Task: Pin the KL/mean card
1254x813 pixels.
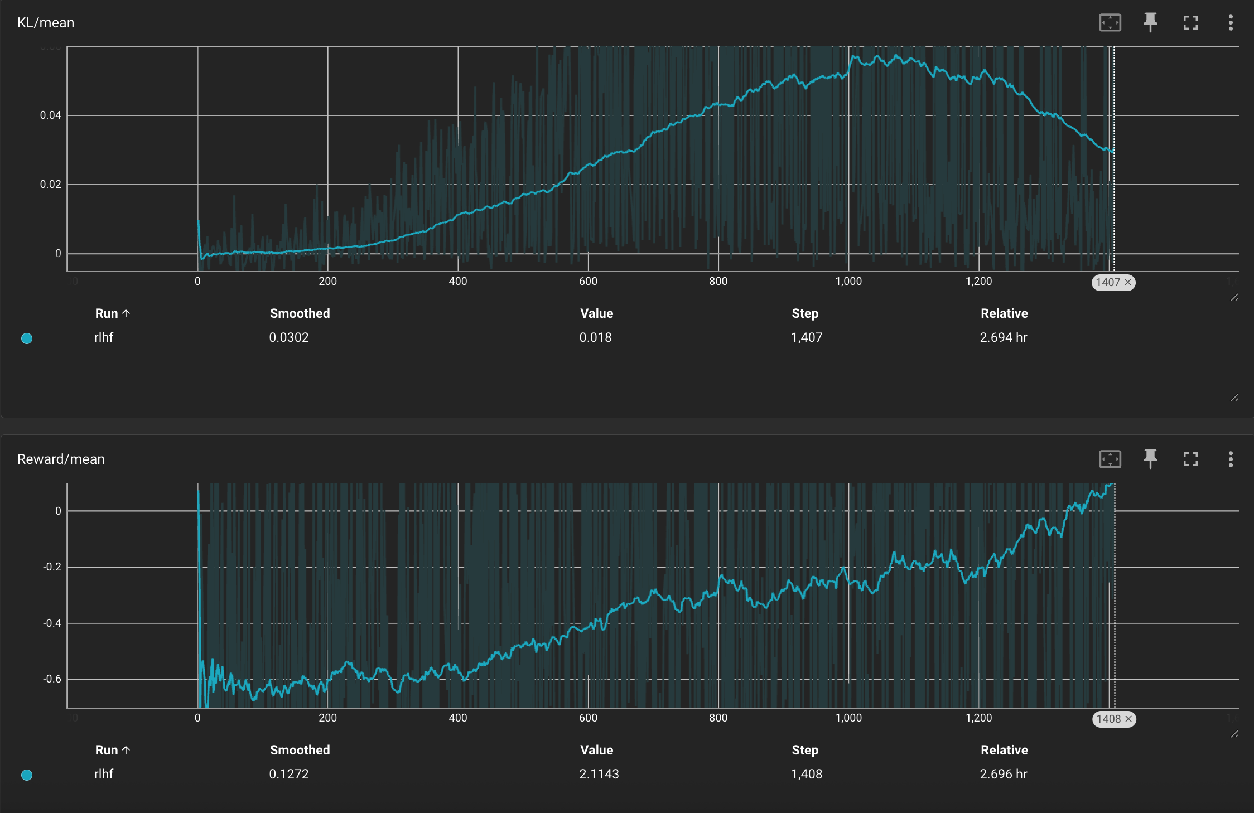Action: [1150, 23]
